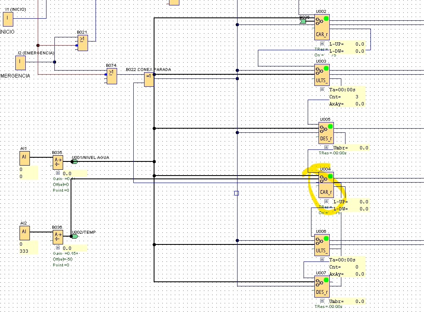This screenshot has width=424, height=315.
Task: Expand parameter box below U004 block
Action: coord(326,201)
